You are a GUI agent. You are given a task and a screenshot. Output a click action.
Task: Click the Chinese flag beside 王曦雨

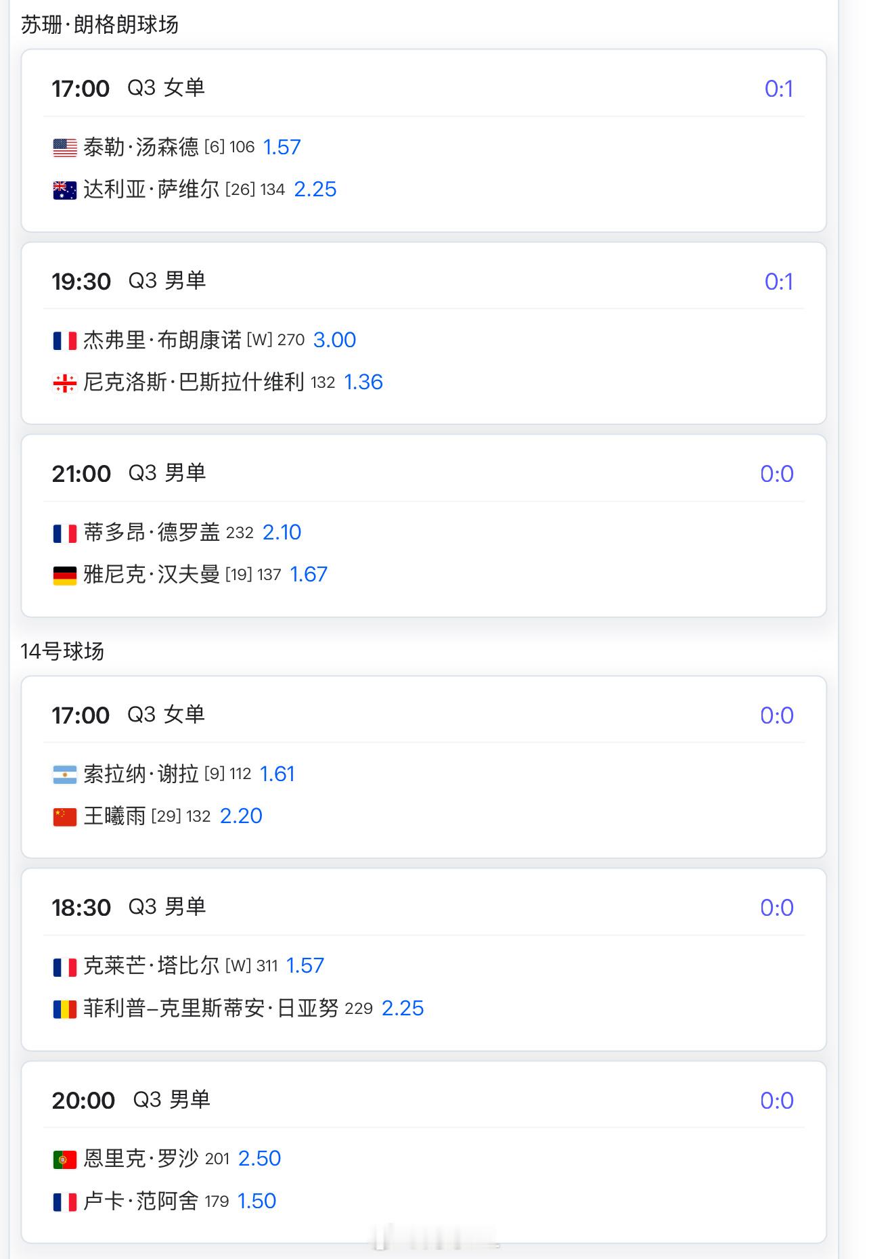click(x=65, y=817)
